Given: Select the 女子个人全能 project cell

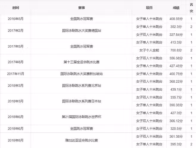Looking at the screenshot, I should (x=149, y=50).
